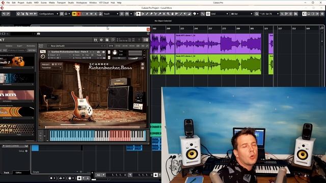Open the Bar grid type dropdown

click(x=242, y=14)
